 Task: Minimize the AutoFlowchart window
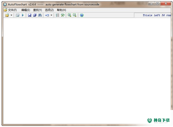pyautogui.click(x=152, y=4)
